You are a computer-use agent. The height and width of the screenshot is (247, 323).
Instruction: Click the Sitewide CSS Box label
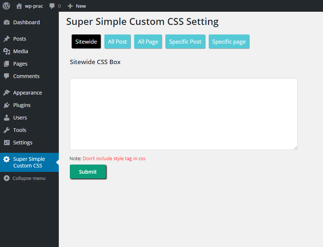(95, 62)
